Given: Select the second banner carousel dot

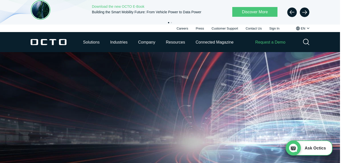Looking at the screenshot, I should pyautogui.click(x=171, y=23).
